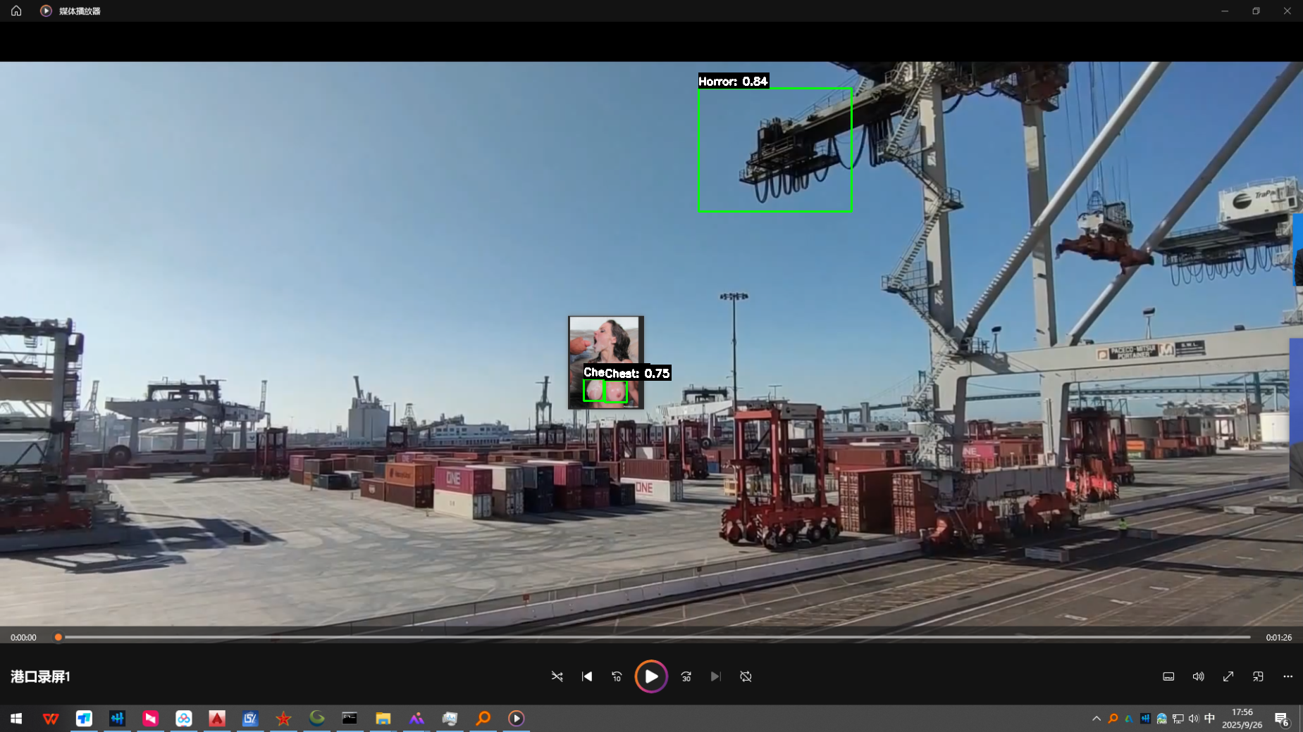Open the notification center with 6 notifications

tap(1281, 719)
